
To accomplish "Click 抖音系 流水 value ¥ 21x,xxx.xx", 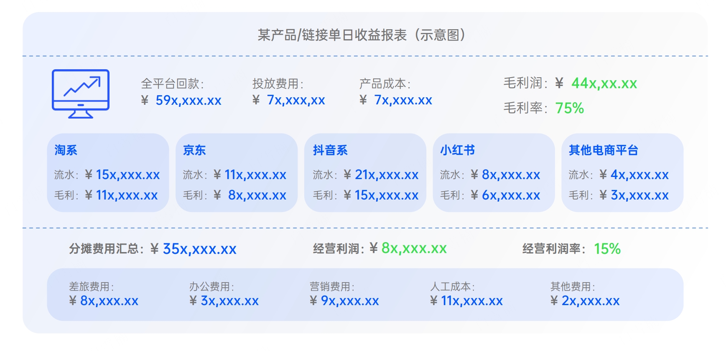I will [381, 175].
